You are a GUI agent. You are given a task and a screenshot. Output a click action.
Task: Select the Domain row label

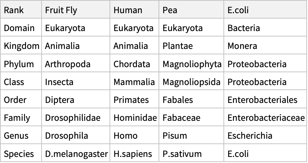coord(21,27)
